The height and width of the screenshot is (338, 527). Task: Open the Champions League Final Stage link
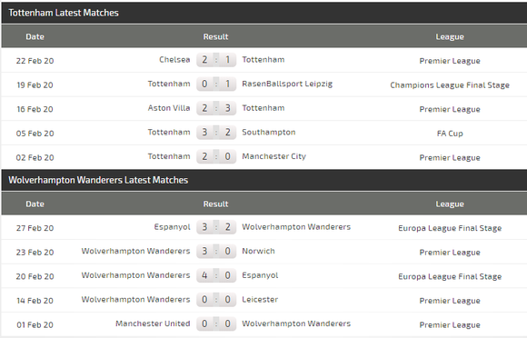pos(450,85)
